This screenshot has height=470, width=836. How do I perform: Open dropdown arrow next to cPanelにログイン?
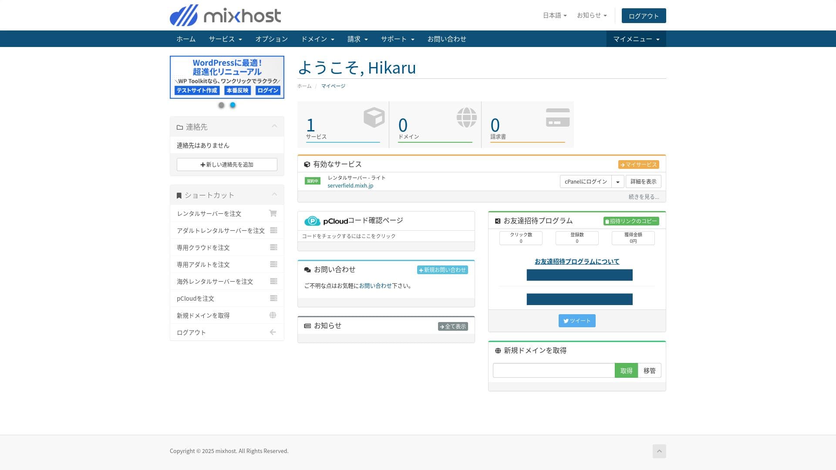617,181
